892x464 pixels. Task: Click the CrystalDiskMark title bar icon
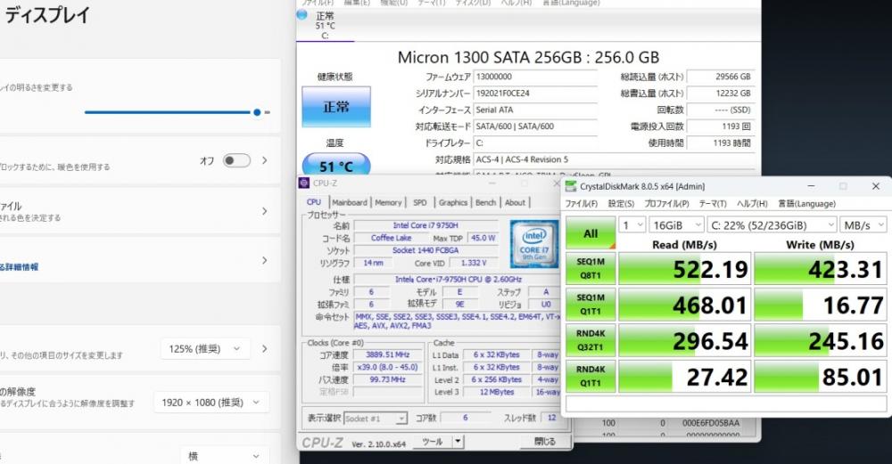click(571, 186)
